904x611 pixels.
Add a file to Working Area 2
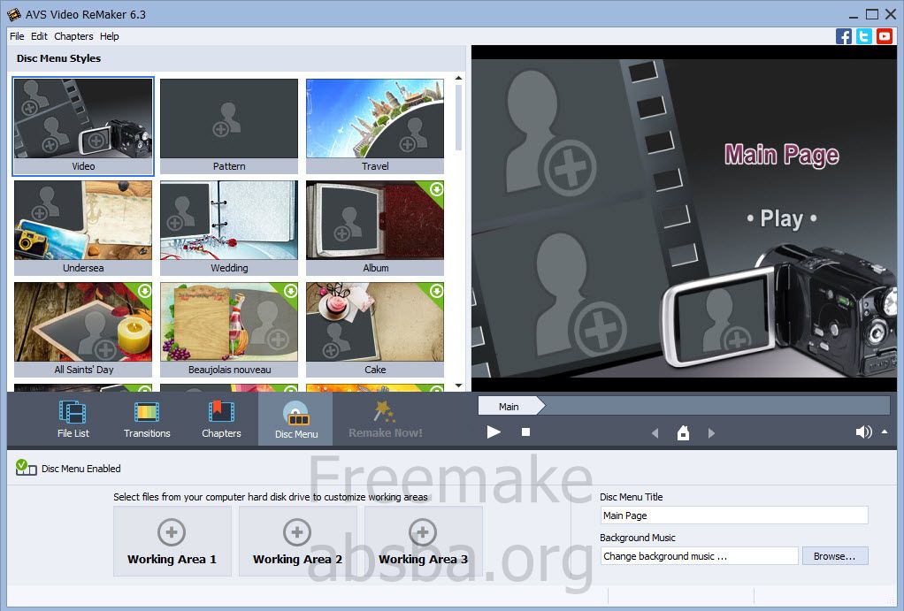point(297,541)
